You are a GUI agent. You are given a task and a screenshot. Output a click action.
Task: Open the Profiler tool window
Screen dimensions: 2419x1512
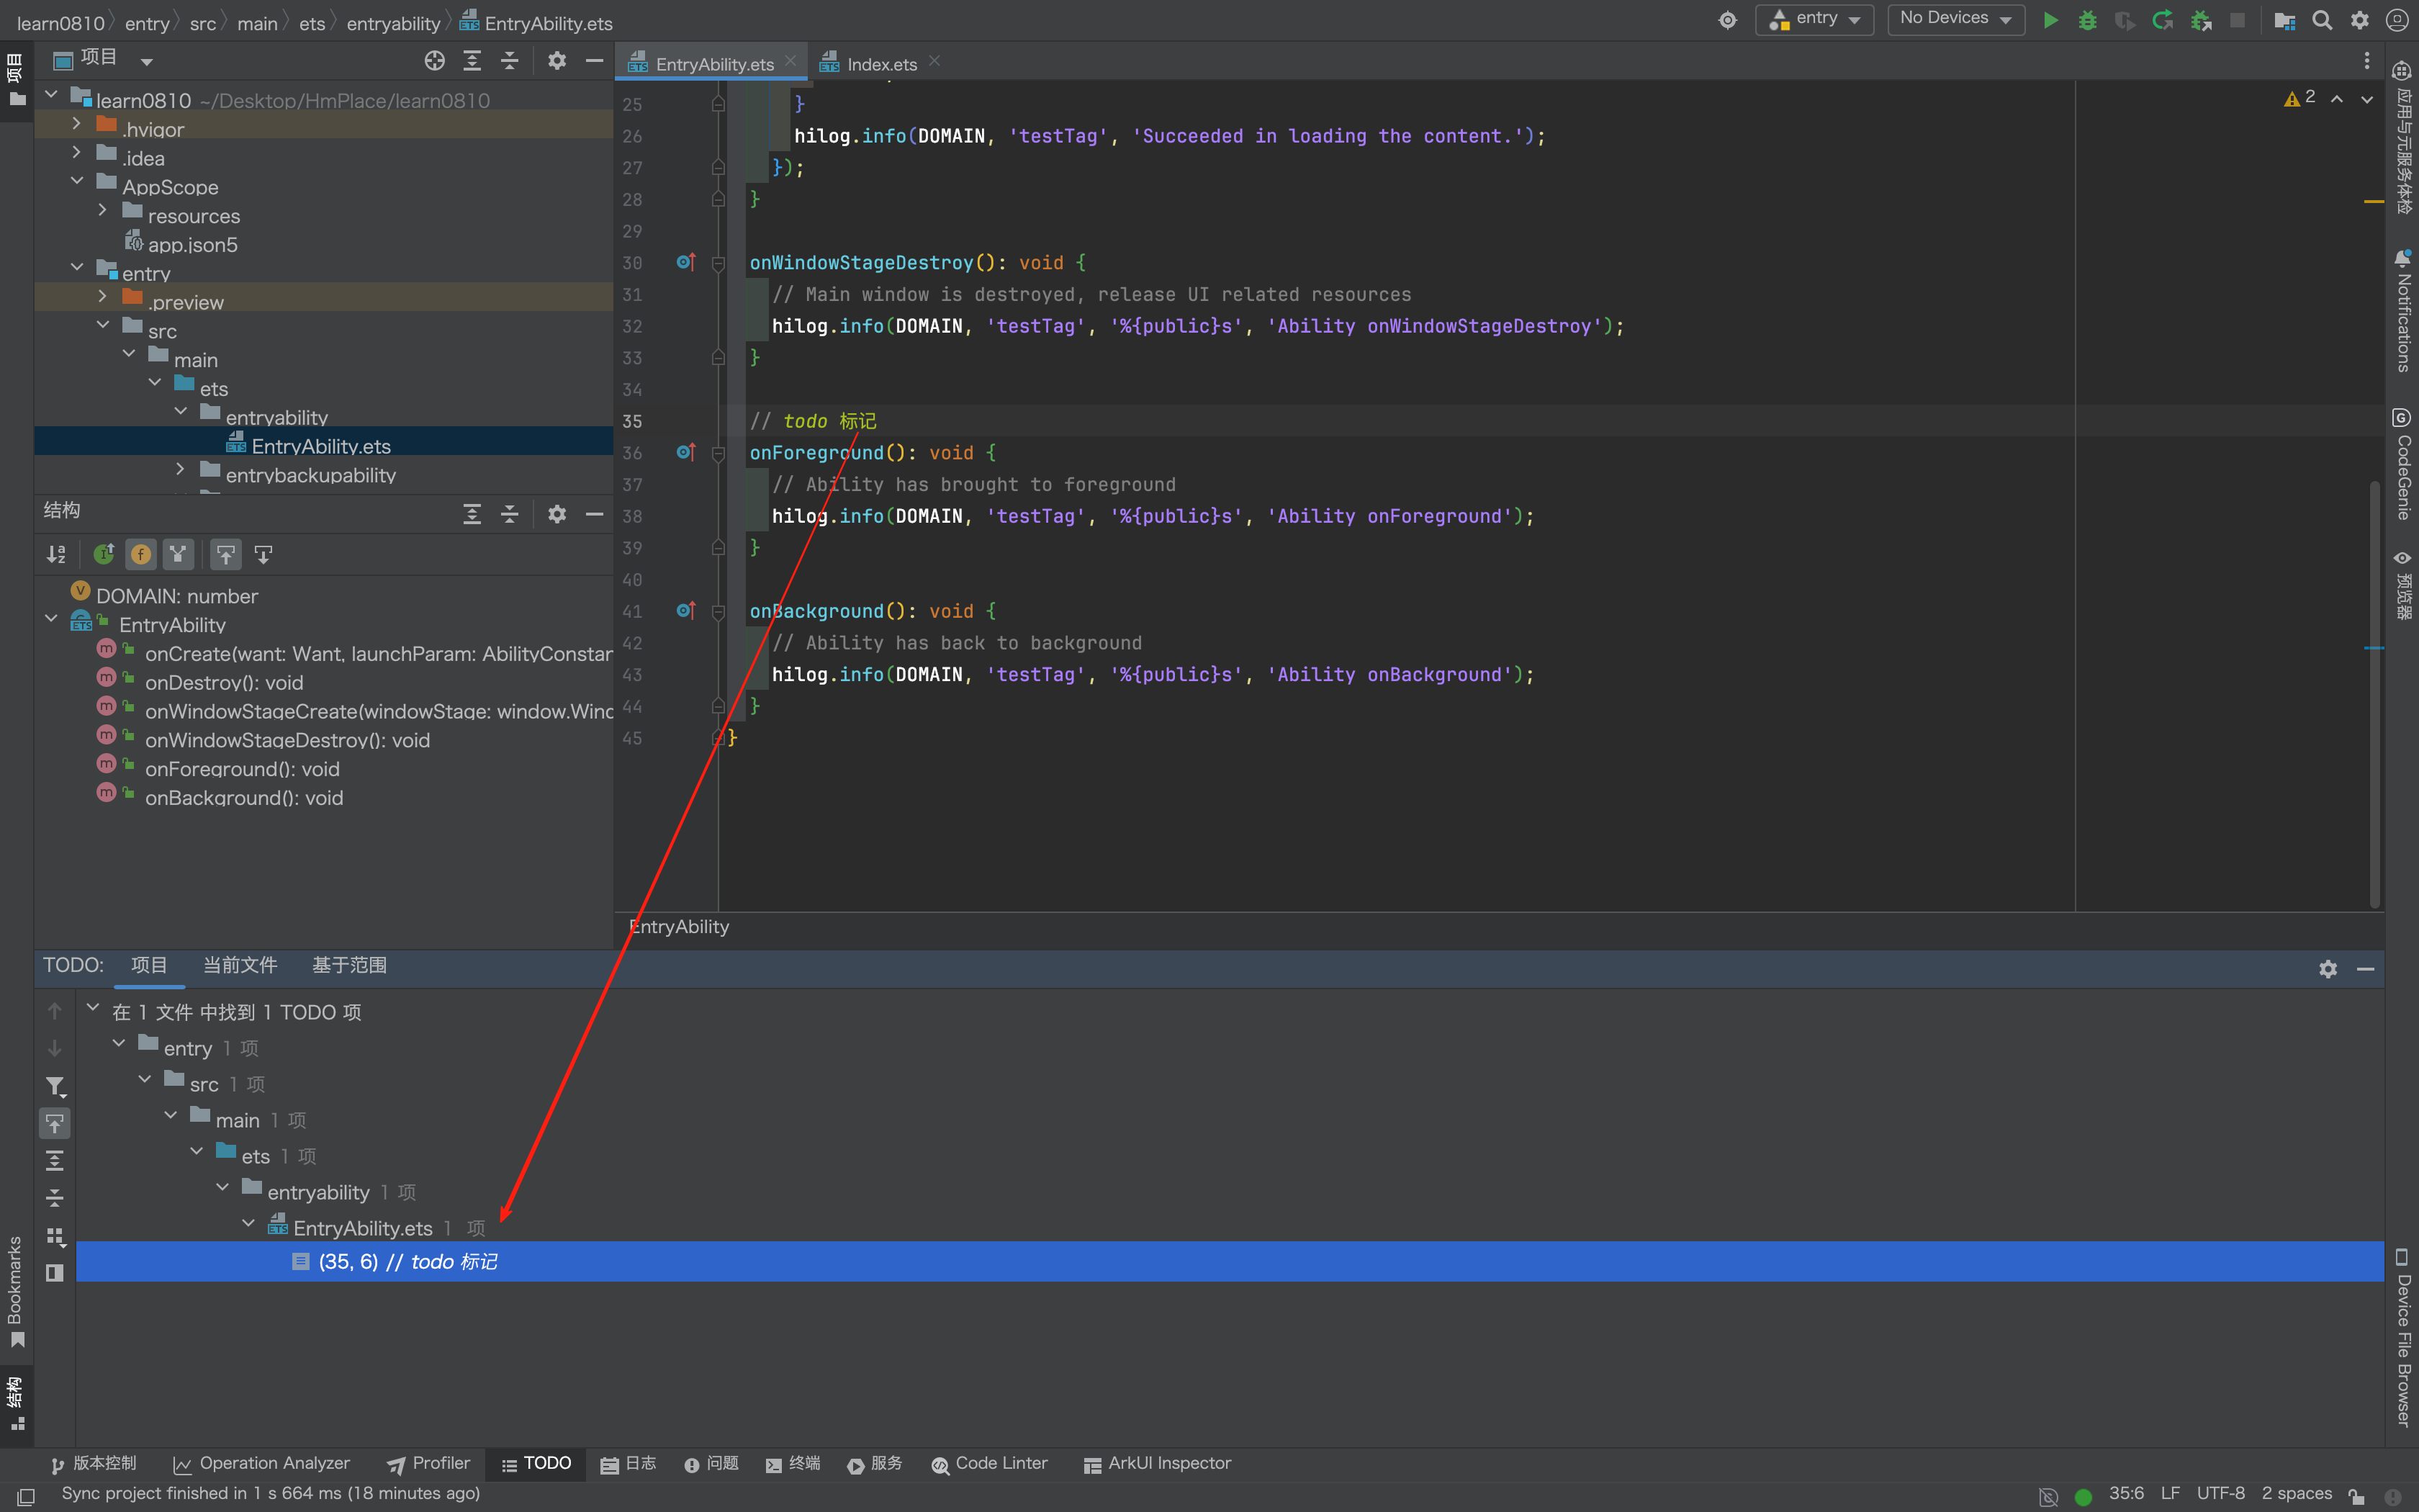click(428, 1463)
